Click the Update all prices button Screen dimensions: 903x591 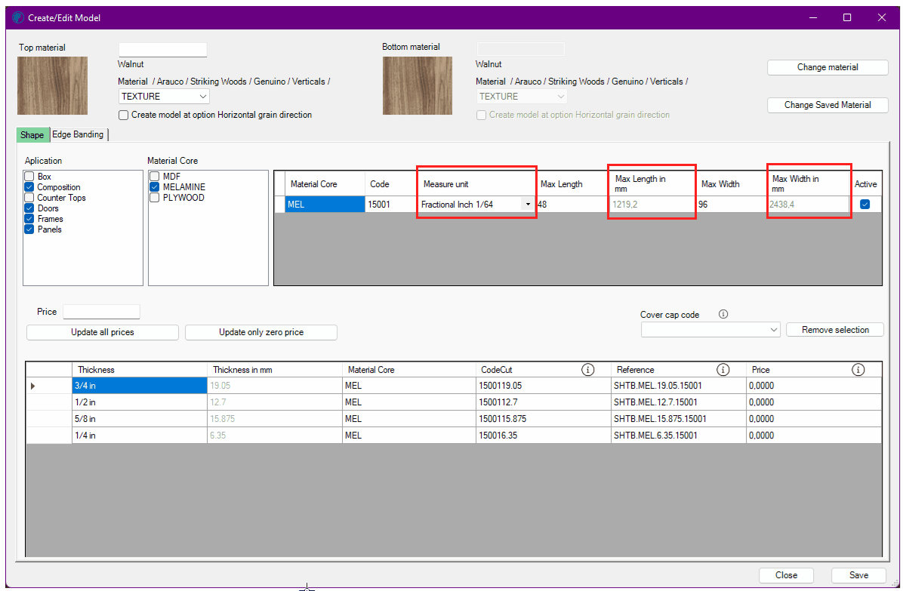103,332
